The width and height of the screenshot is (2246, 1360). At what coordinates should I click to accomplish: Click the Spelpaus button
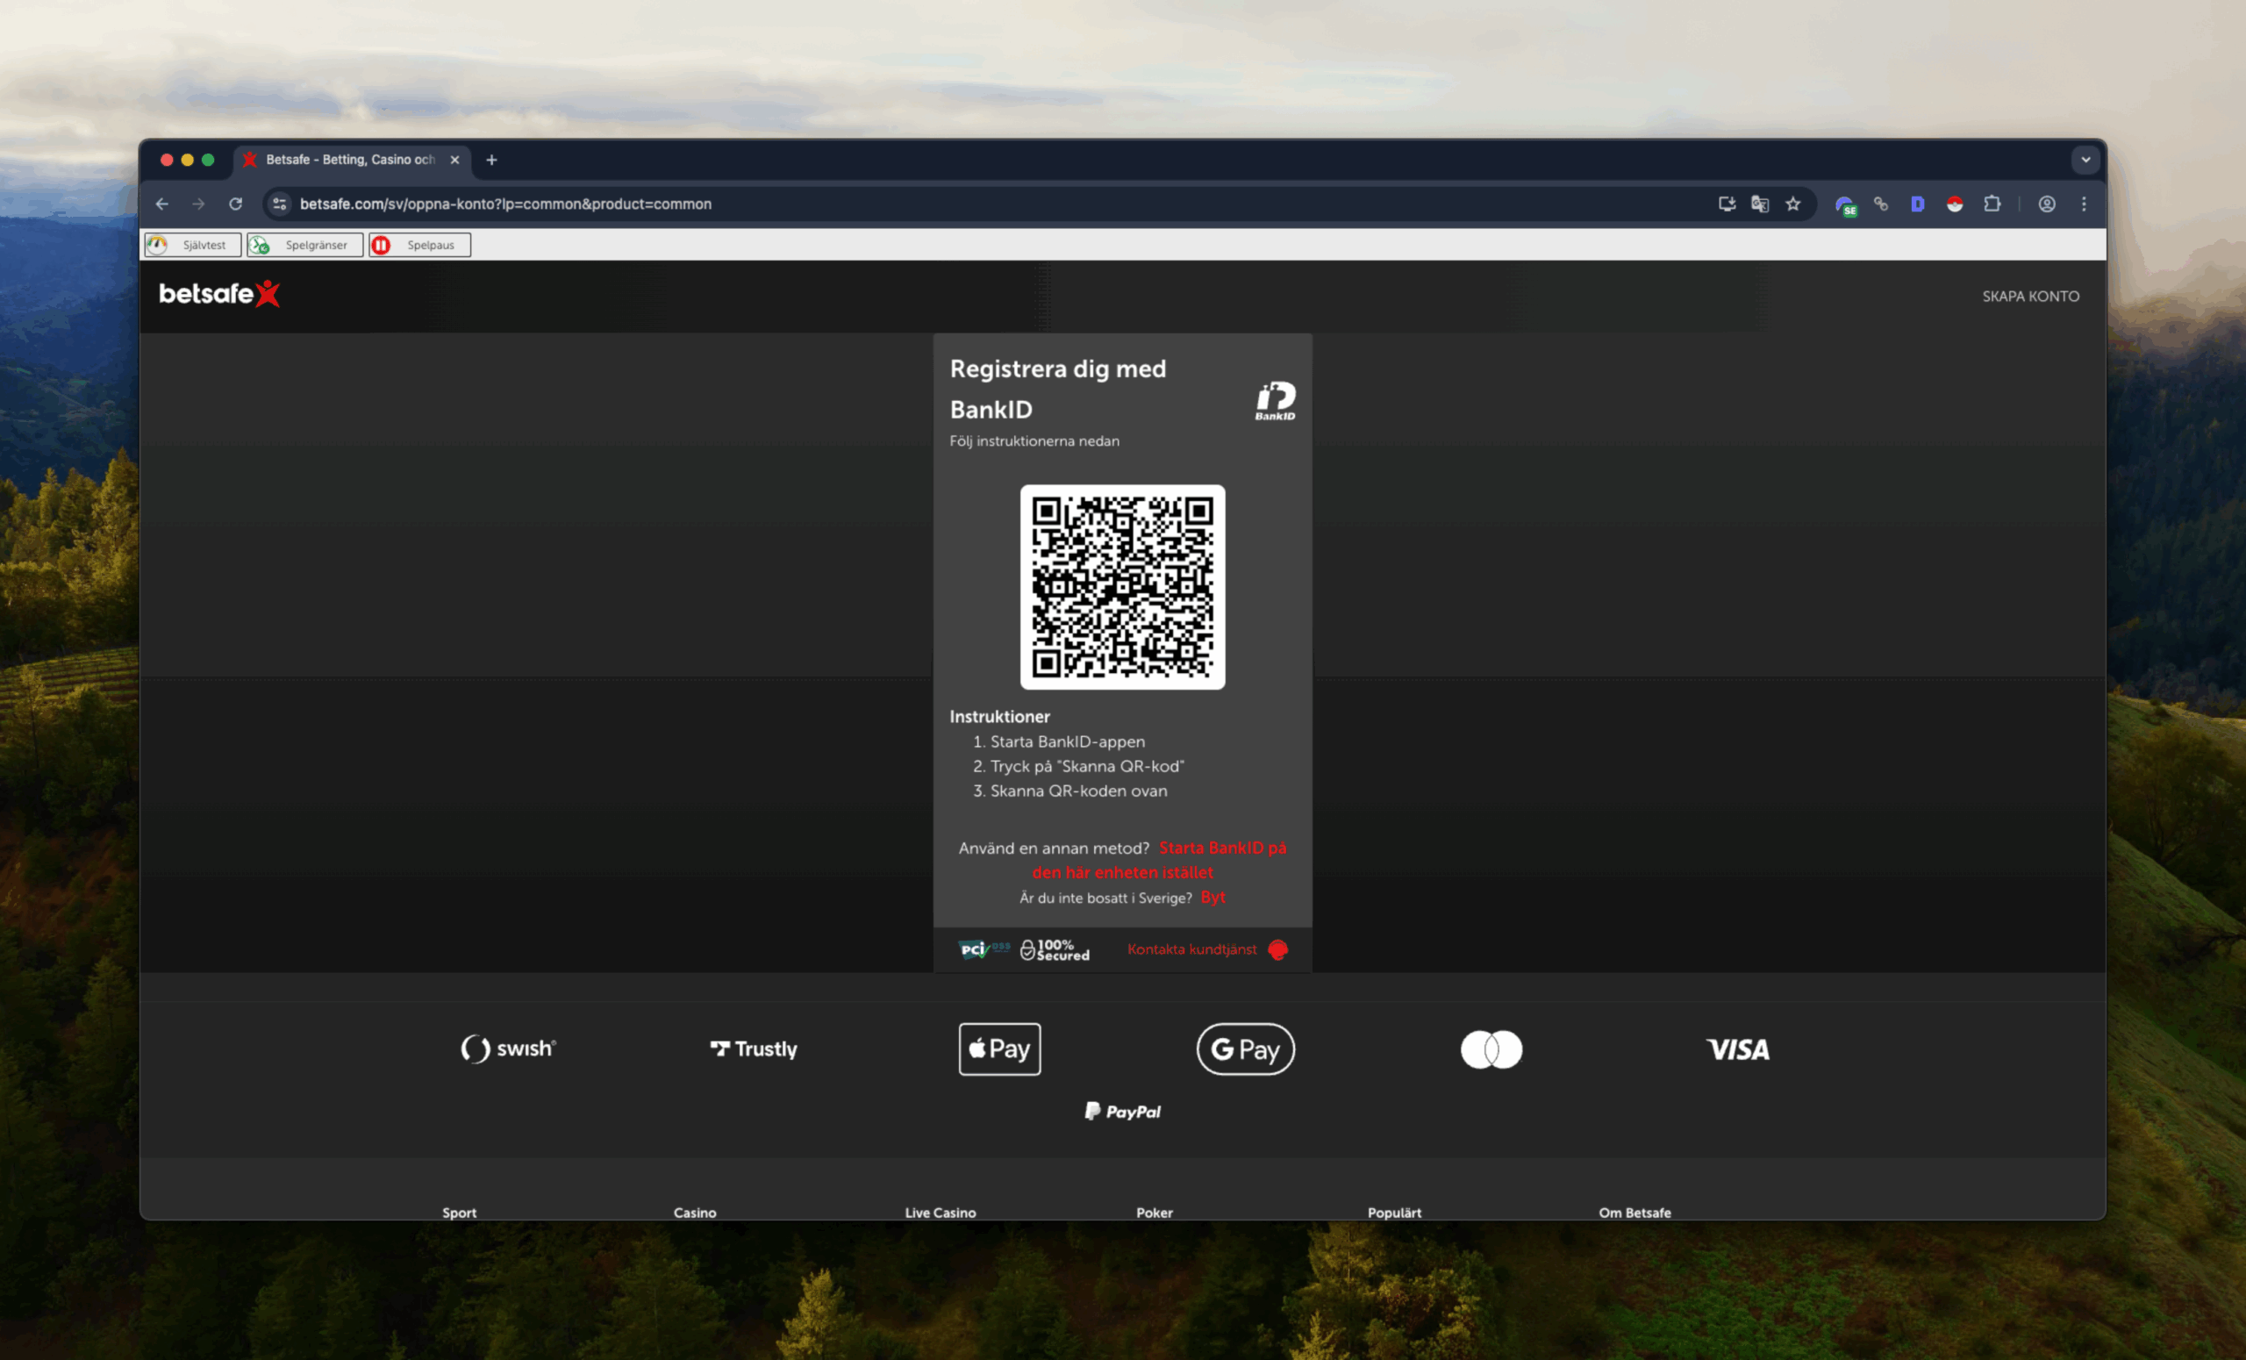tap(419, 245)
